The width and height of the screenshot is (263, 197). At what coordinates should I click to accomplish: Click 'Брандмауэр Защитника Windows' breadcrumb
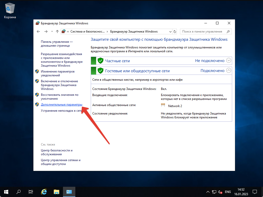point(134,32)
